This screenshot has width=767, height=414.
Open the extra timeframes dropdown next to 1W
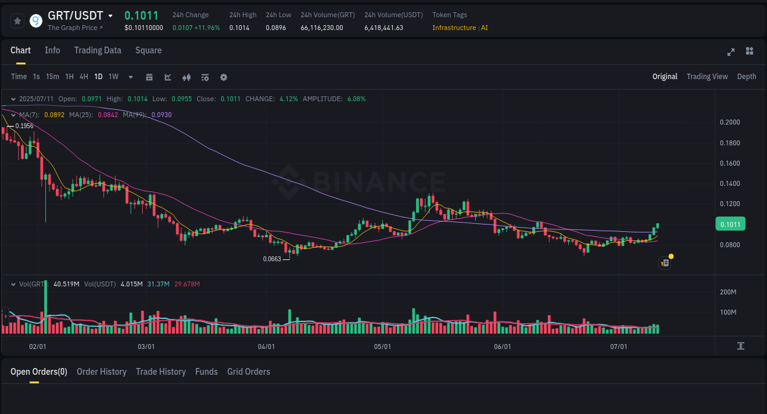click(130, 77)
